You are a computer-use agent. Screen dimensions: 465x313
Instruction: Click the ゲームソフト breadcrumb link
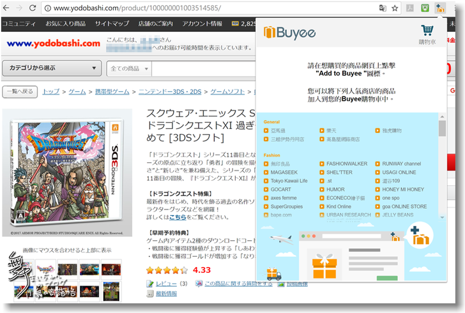tap(228, 91)
